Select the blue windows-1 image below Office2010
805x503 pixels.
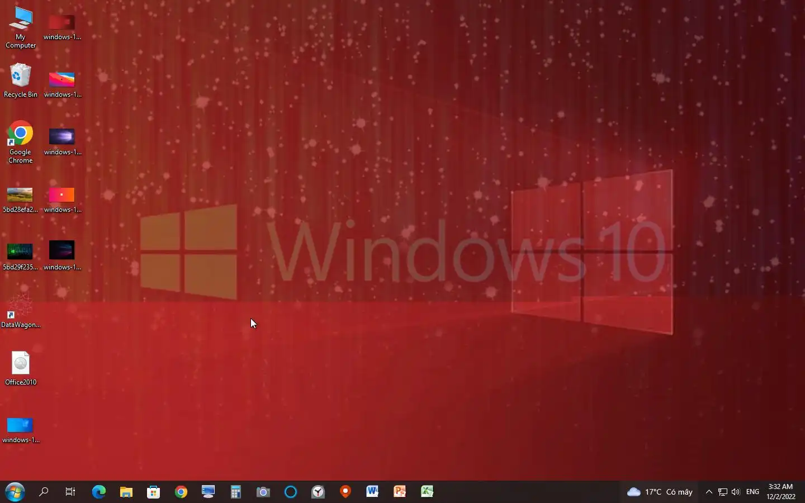(21, 430)
